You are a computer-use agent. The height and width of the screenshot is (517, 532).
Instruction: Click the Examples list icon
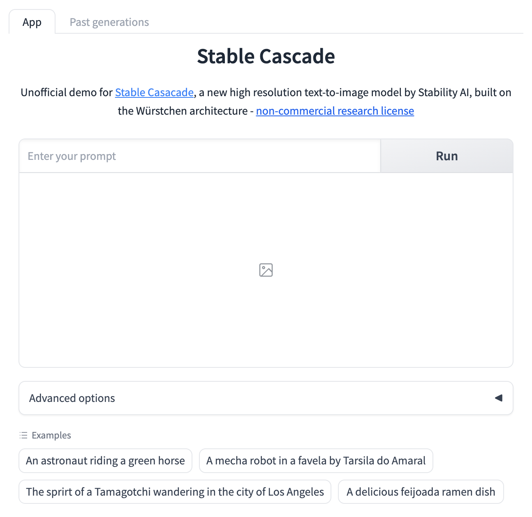click(x=23, y=435)
